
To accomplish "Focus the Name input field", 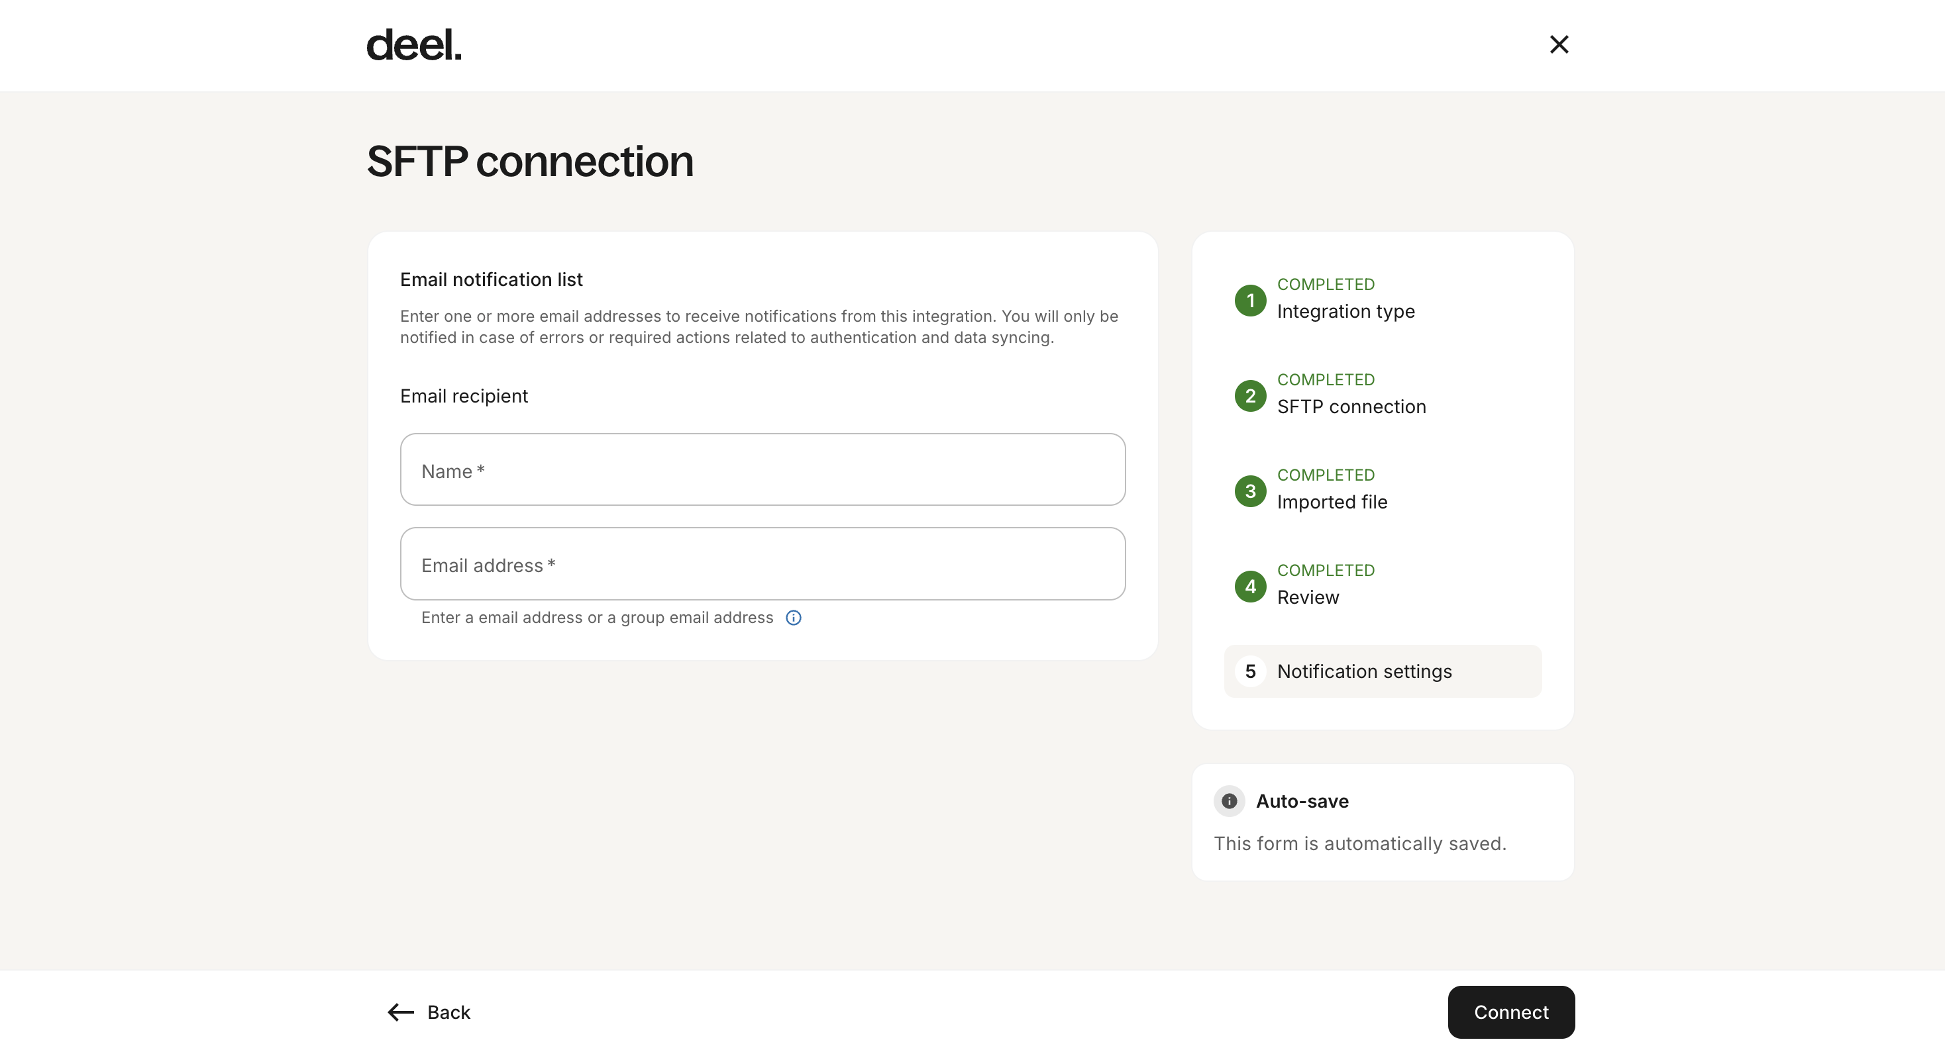I will (762, 469).
